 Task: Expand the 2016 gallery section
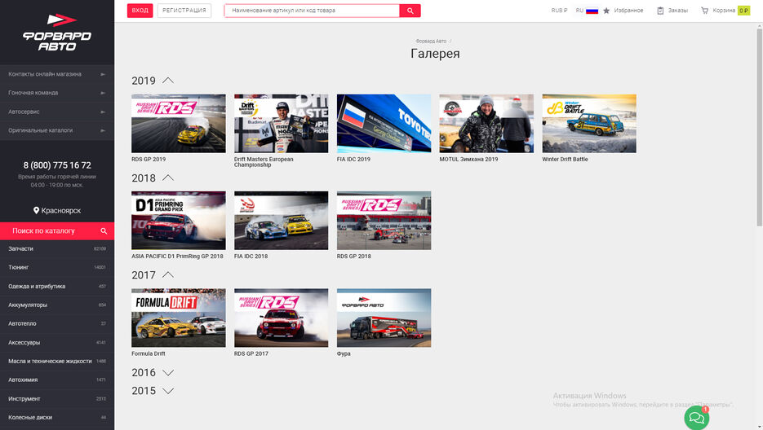(x=168, y=373)
